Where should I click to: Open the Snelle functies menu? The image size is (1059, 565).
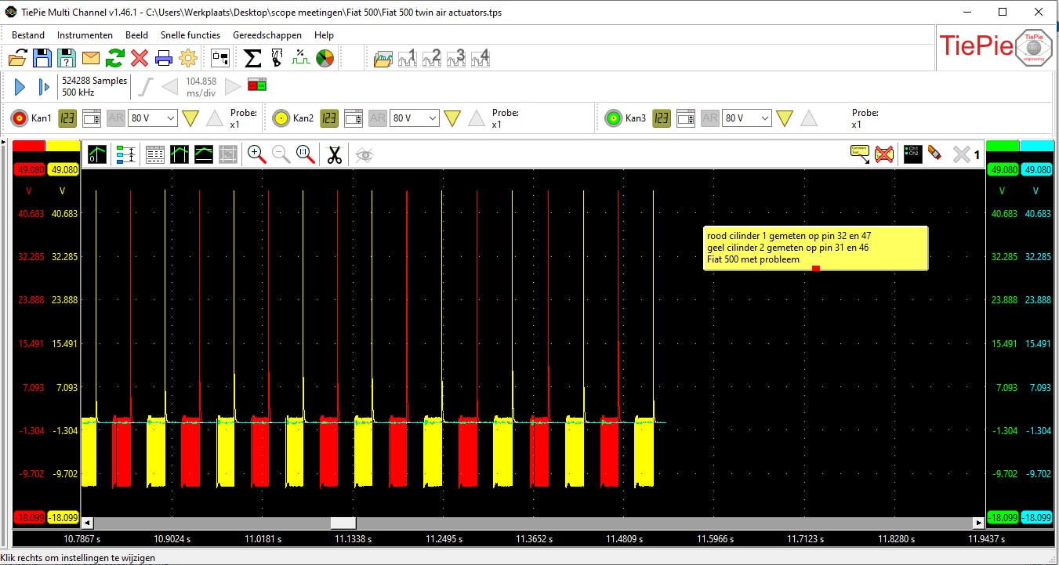(190, 35)
